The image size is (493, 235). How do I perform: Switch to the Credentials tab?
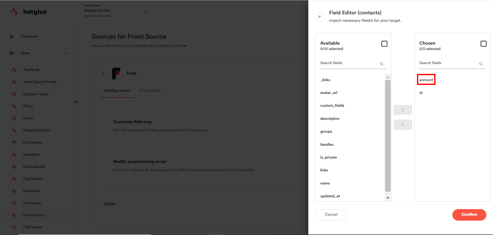point(150,91)
